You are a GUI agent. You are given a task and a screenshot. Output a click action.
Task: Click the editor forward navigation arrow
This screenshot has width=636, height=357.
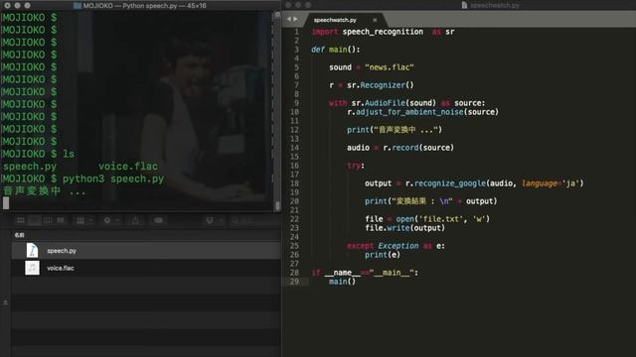(295, 19)
